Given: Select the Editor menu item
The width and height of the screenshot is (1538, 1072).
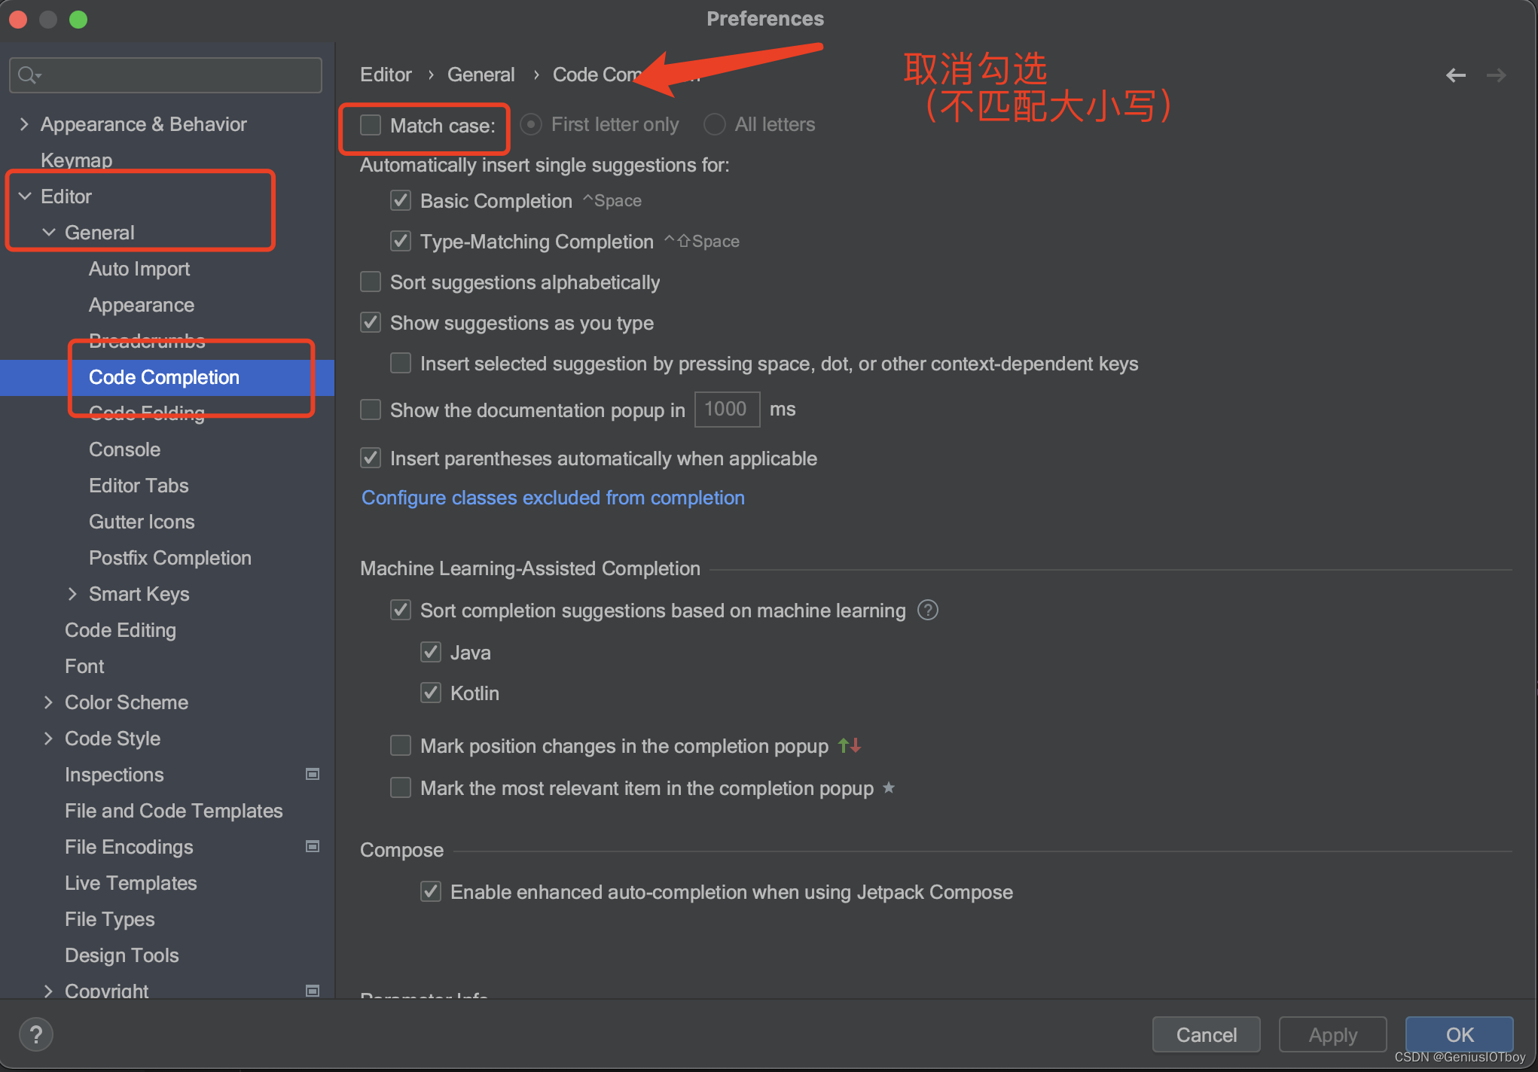Looking at the screenshot, I should coord(66,196).
